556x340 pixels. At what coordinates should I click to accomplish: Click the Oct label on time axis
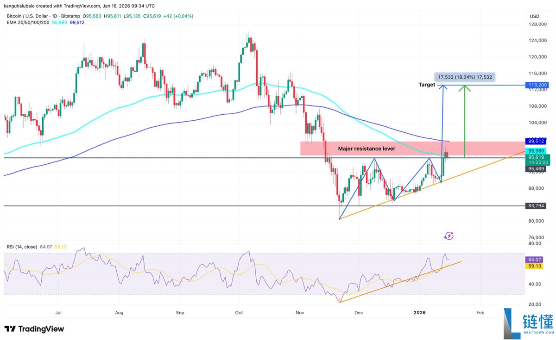(x=239, y=313)
